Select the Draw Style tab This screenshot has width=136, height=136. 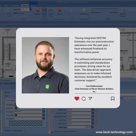click(x=10, y=100)
